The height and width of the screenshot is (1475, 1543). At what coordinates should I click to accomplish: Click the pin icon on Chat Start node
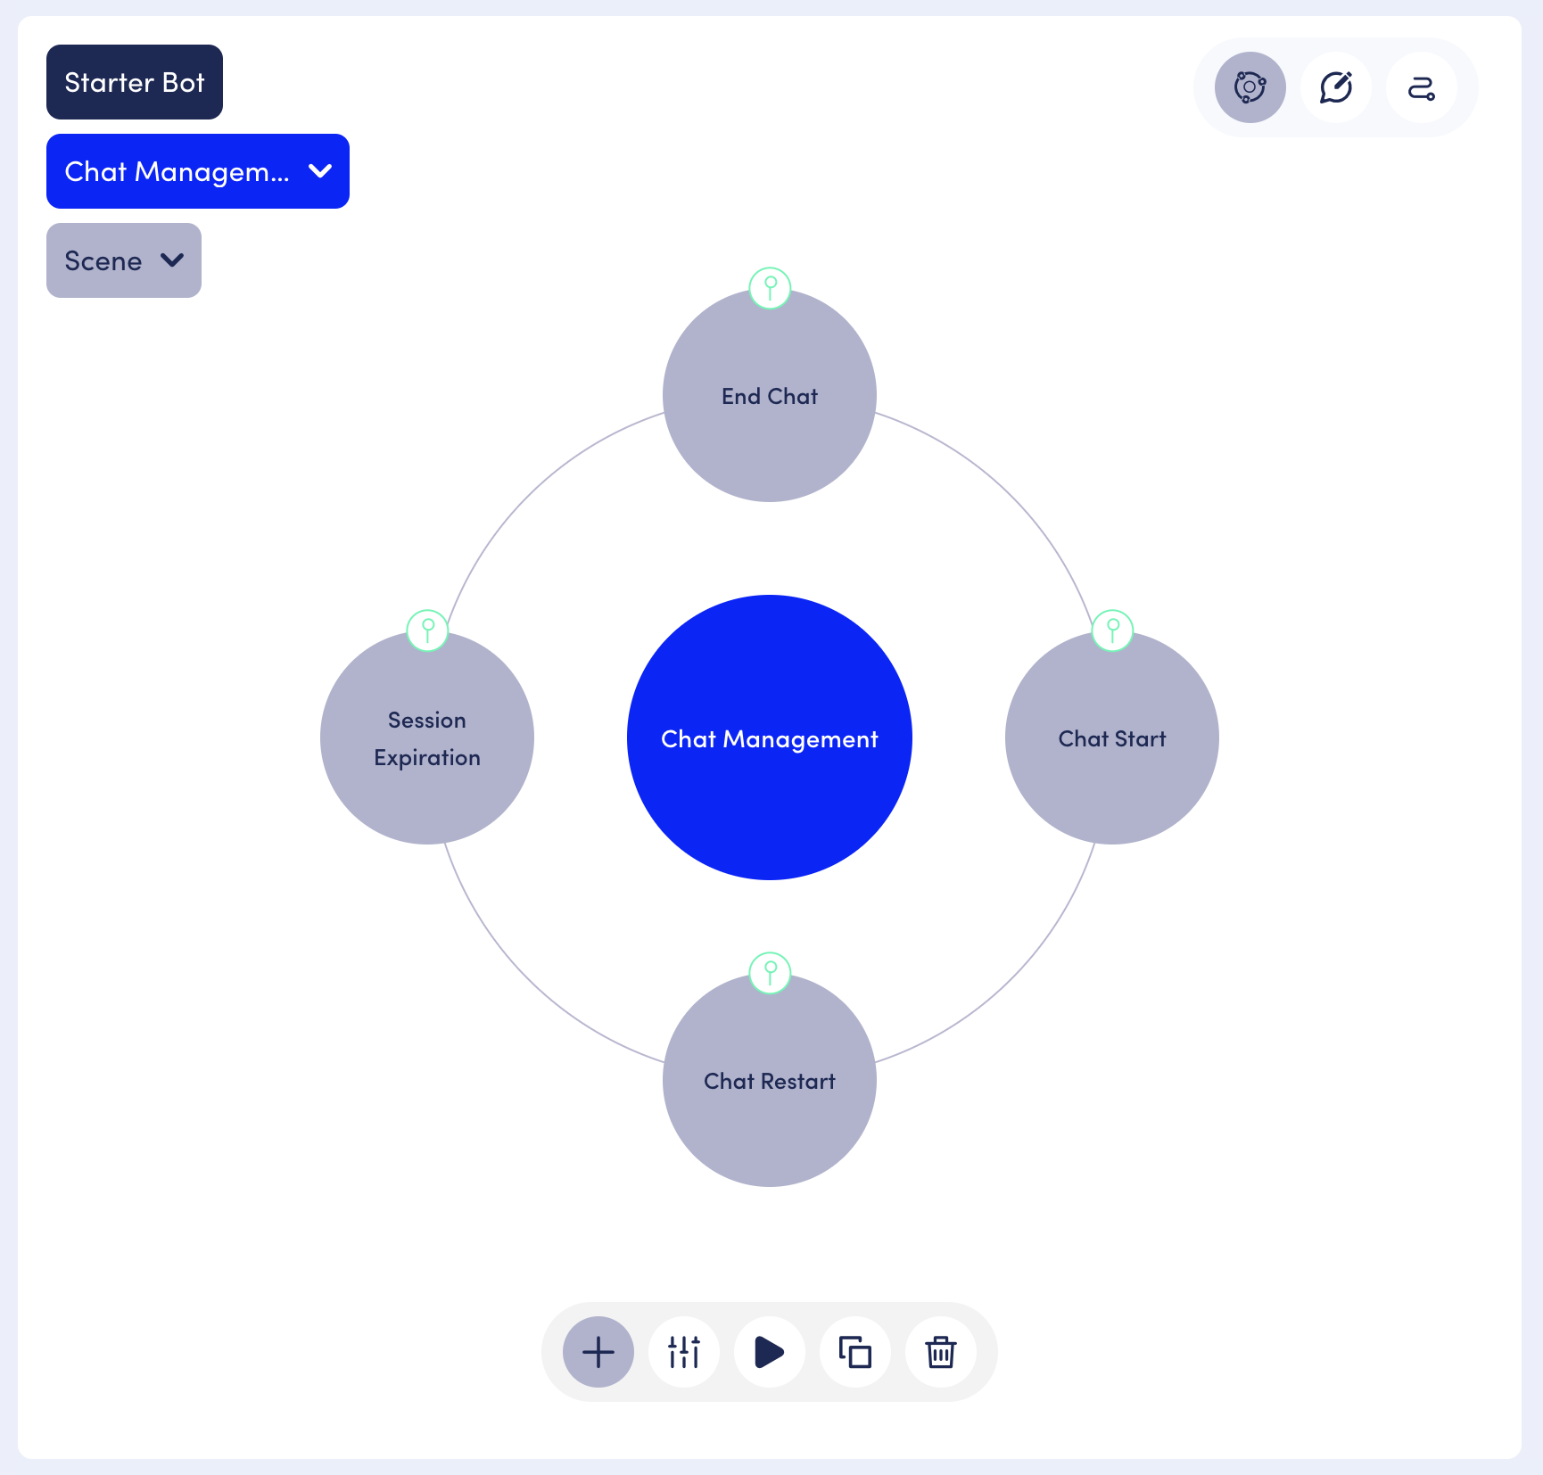pos(1112,630)
